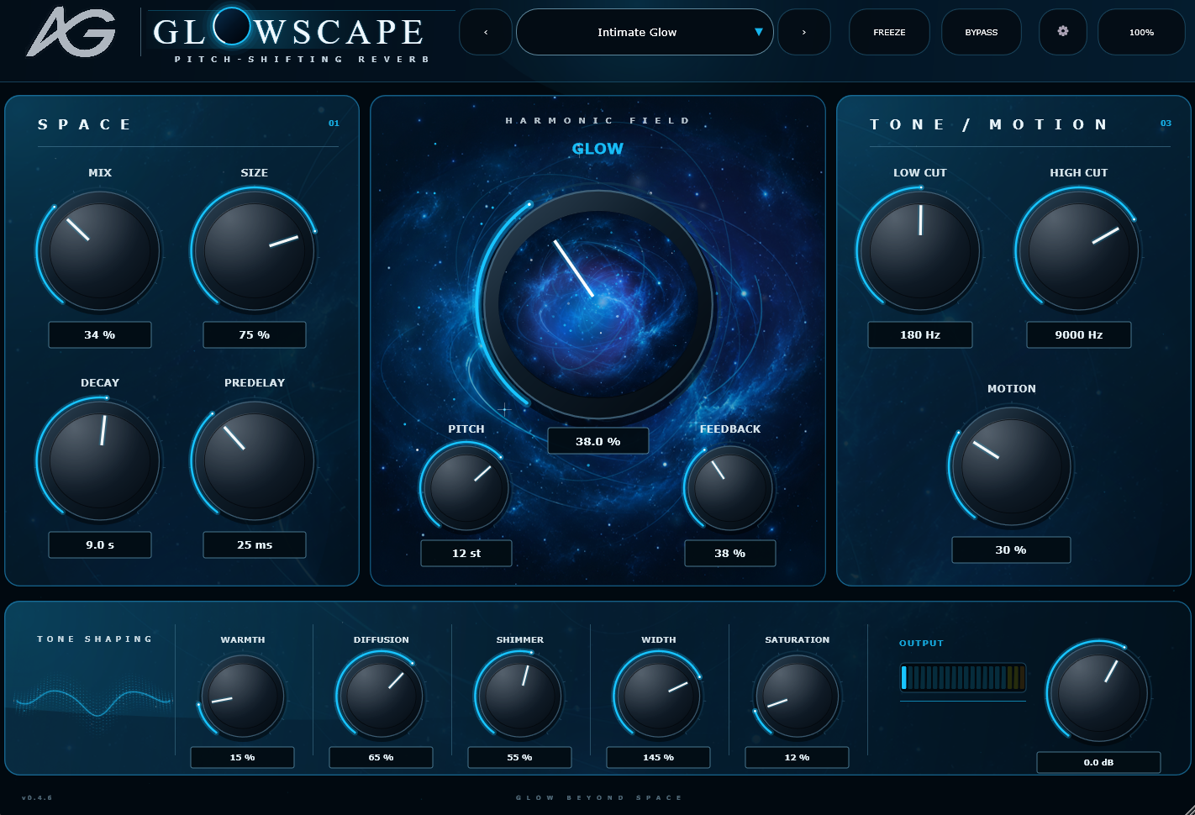Click the DIFFUSION knob

tap(381, 697)
